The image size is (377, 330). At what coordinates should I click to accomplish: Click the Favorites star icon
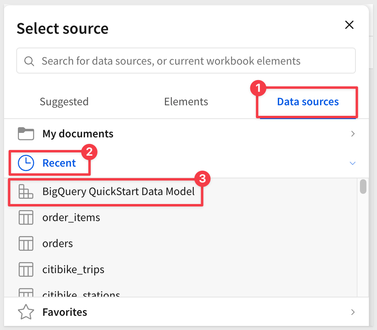(26, 312)
